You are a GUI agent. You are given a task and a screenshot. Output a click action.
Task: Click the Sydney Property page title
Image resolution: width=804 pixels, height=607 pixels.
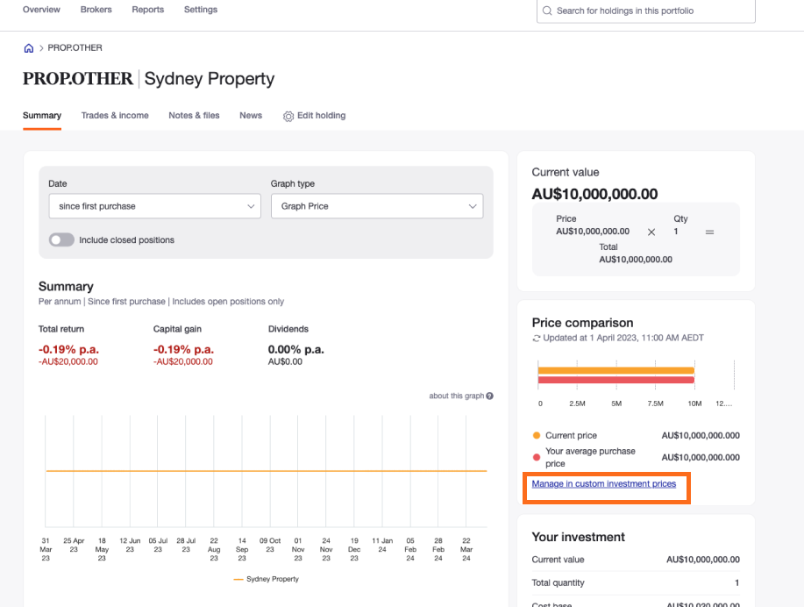(210, 78)
